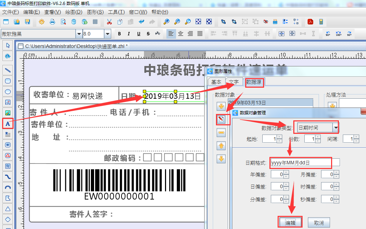
Task: Select the barcode drawing tool in sidebar
Action: coord(7,145)
